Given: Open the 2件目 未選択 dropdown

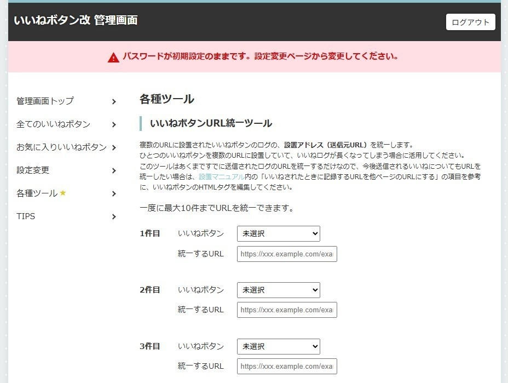Looking at the screenshot, I should pyautogui.click(x=278, y=290).
